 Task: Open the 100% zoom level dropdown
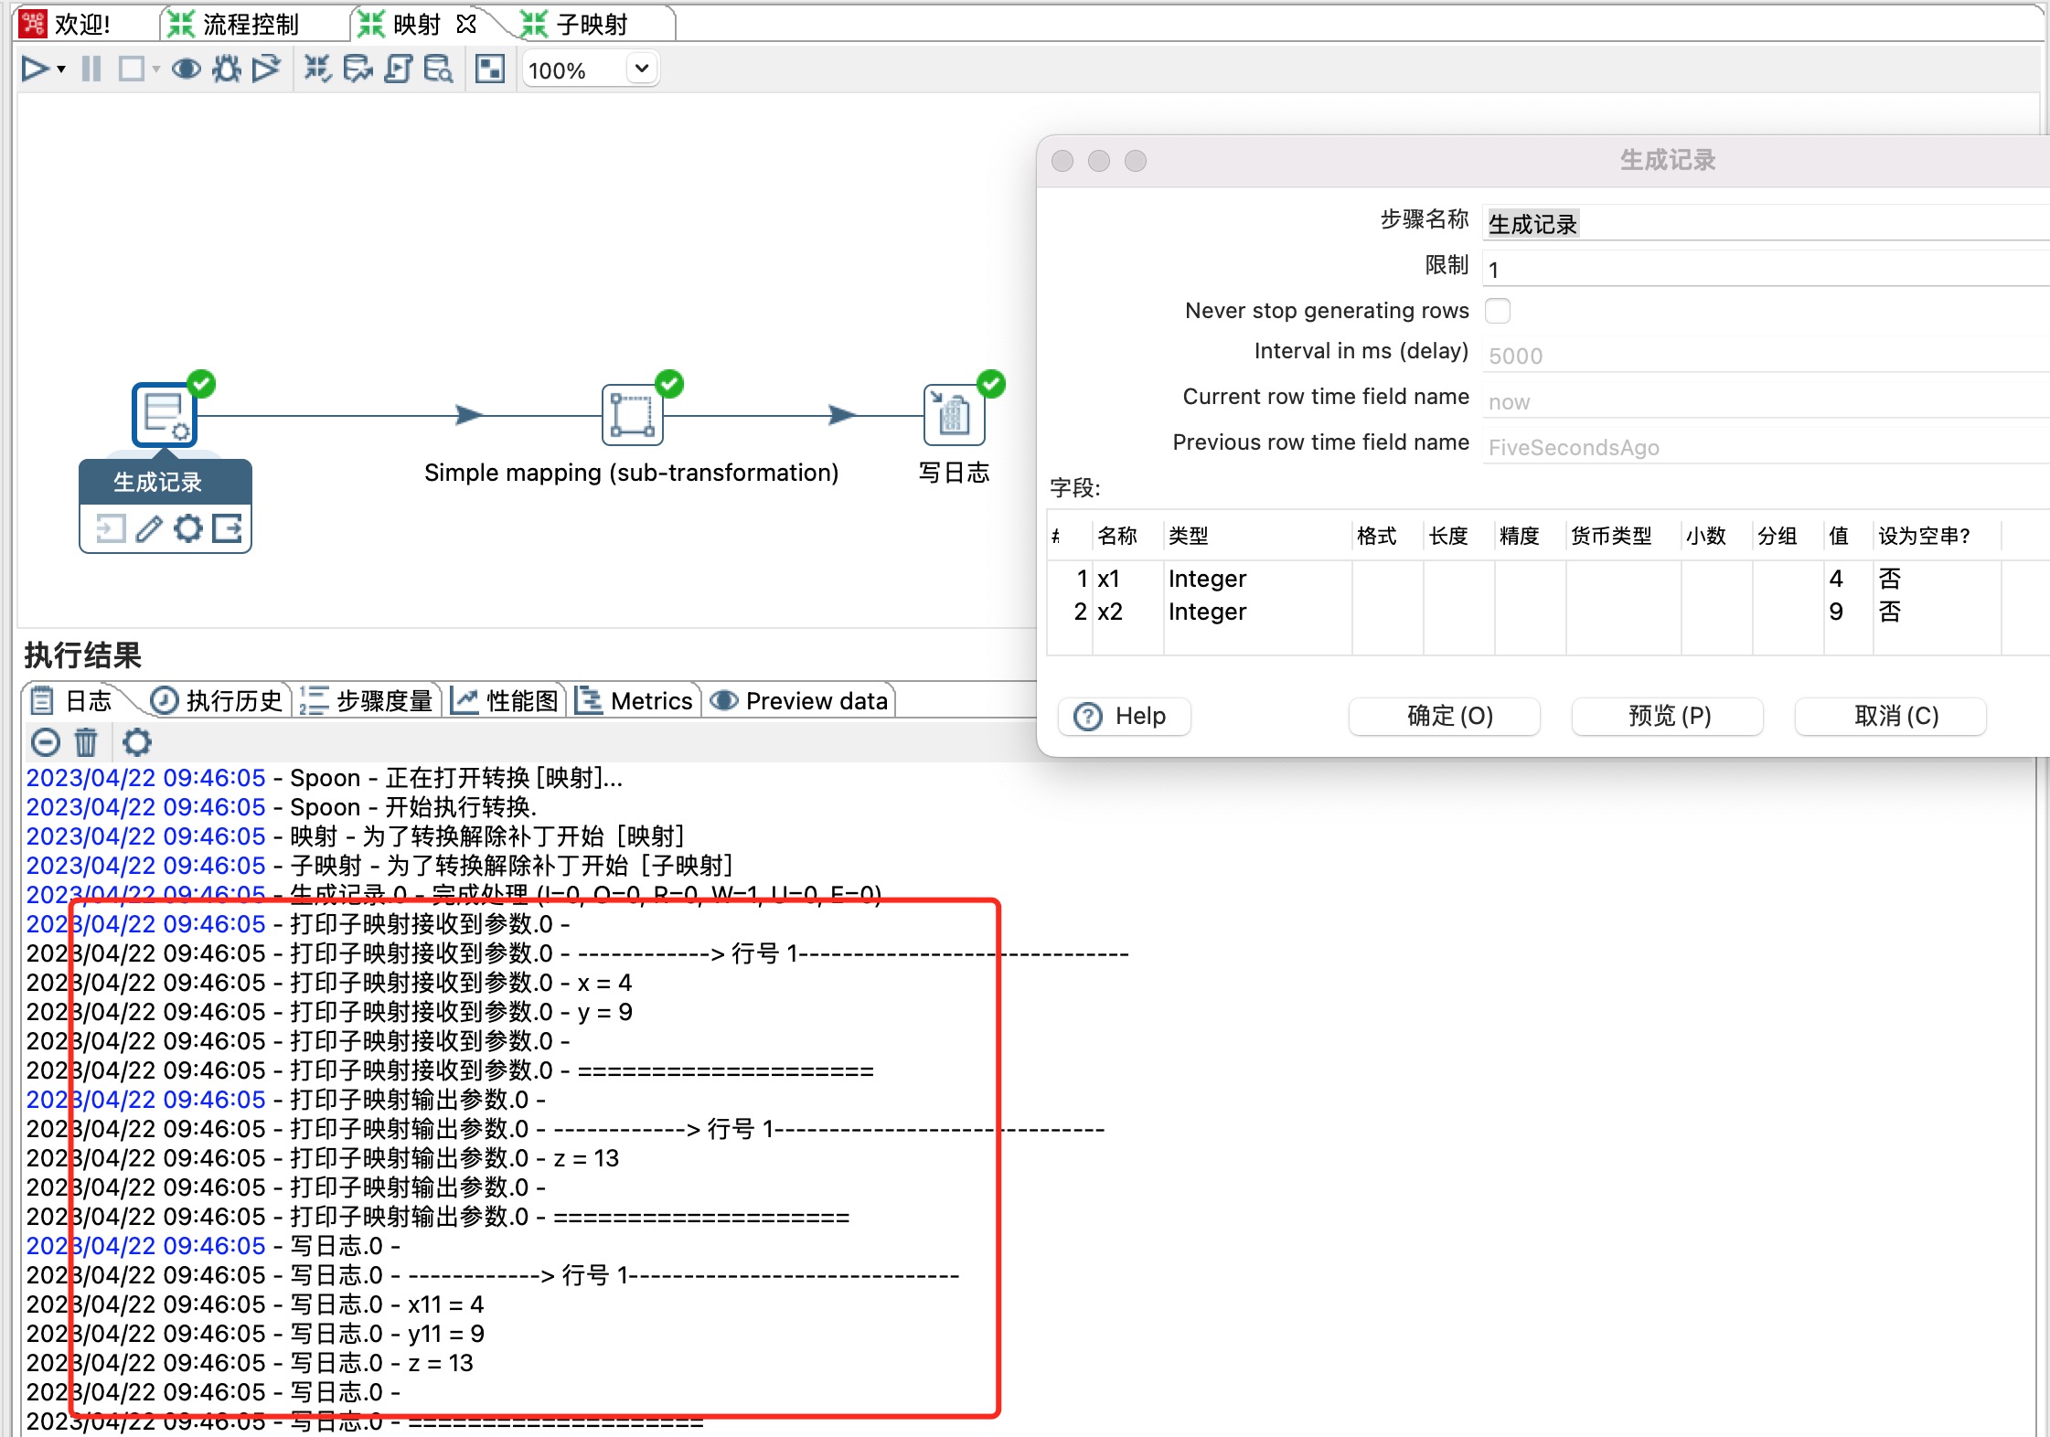pos(641,69)
